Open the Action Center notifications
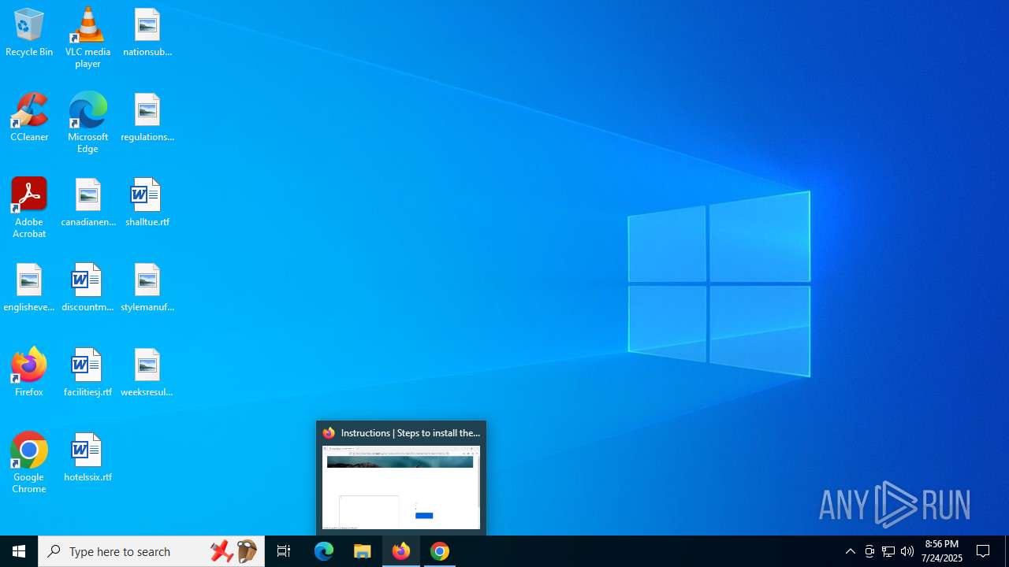Screen dimensions: 1009x567 pyautogui.click(x=984, y=551)
